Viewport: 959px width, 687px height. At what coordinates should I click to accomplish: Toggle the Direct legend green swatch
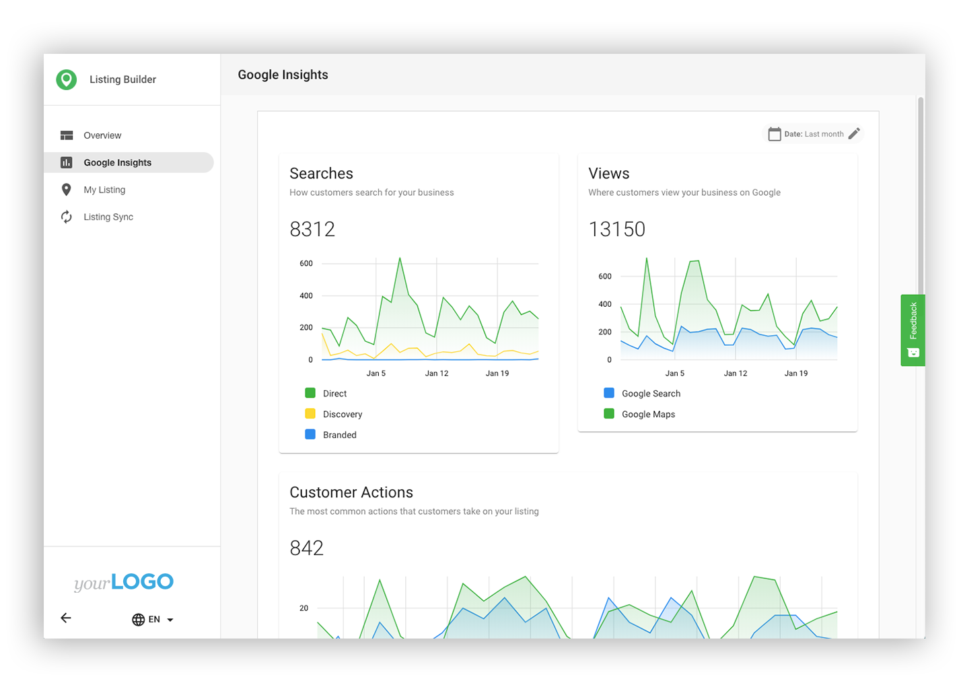(x=310, y=393)
